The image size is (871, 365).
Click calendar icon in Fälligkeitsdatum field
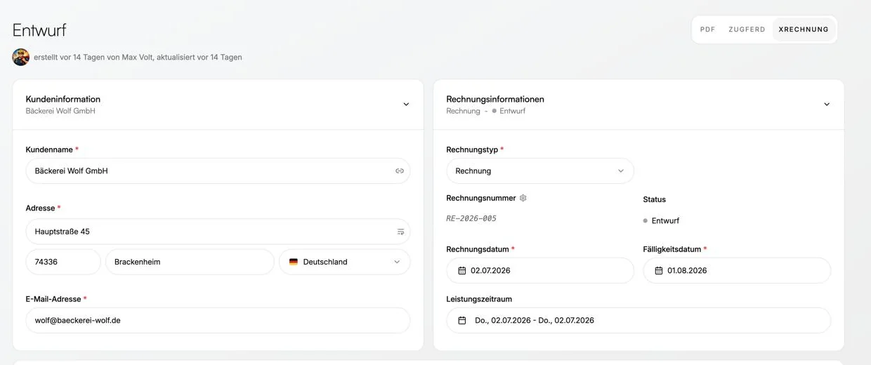point(659,270)
